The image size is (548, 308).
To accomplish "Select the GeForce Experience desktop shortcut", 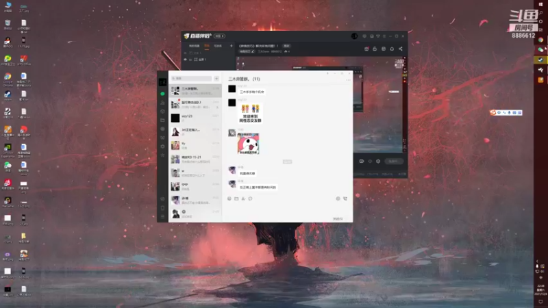I will 8,151.
